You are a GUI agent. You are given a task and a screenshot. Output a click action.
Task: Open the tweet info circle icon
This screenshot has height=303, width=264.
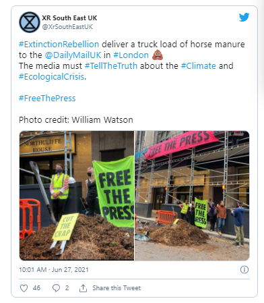[x=244, y=269]
